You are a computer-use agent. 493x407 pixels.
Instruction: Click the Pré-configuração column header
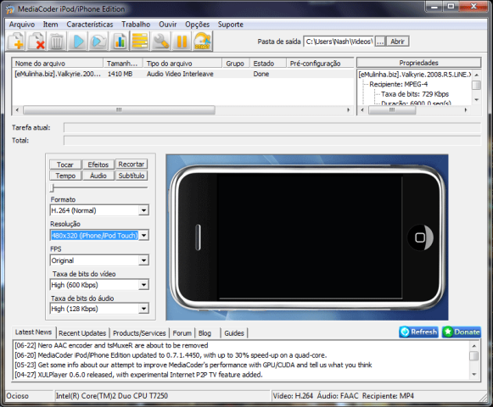coord(320,64)
